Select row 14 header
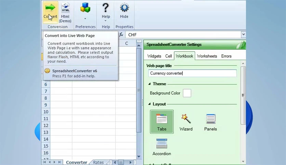Image resolution: width=286 pixels, height=165 pixels. click(x=46, y=139)
